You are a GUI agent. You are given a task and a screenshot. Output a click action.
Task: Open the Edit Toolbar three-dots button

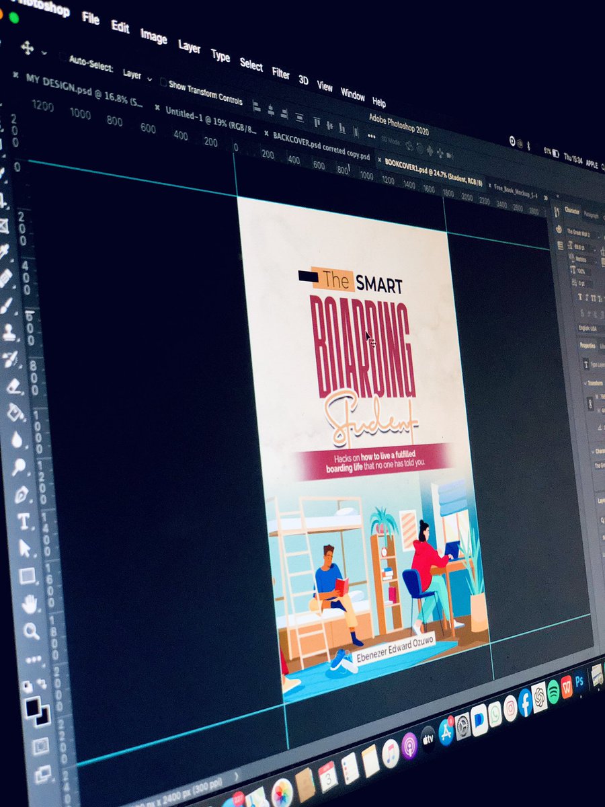coord(33,658)
